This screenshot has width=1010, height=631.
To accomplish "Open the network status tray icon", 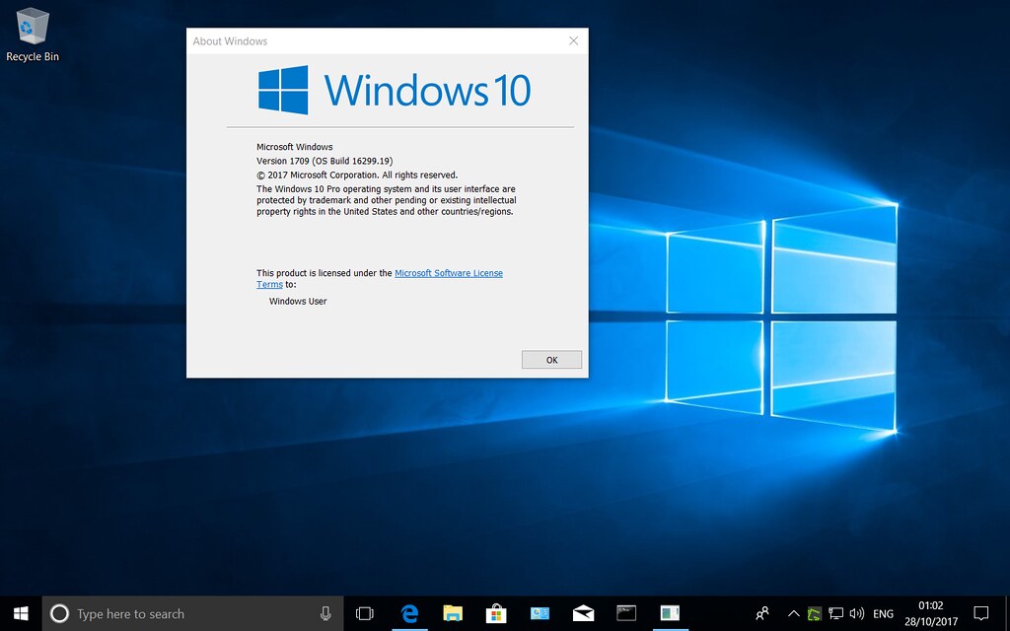I will [x=835, y=613].
